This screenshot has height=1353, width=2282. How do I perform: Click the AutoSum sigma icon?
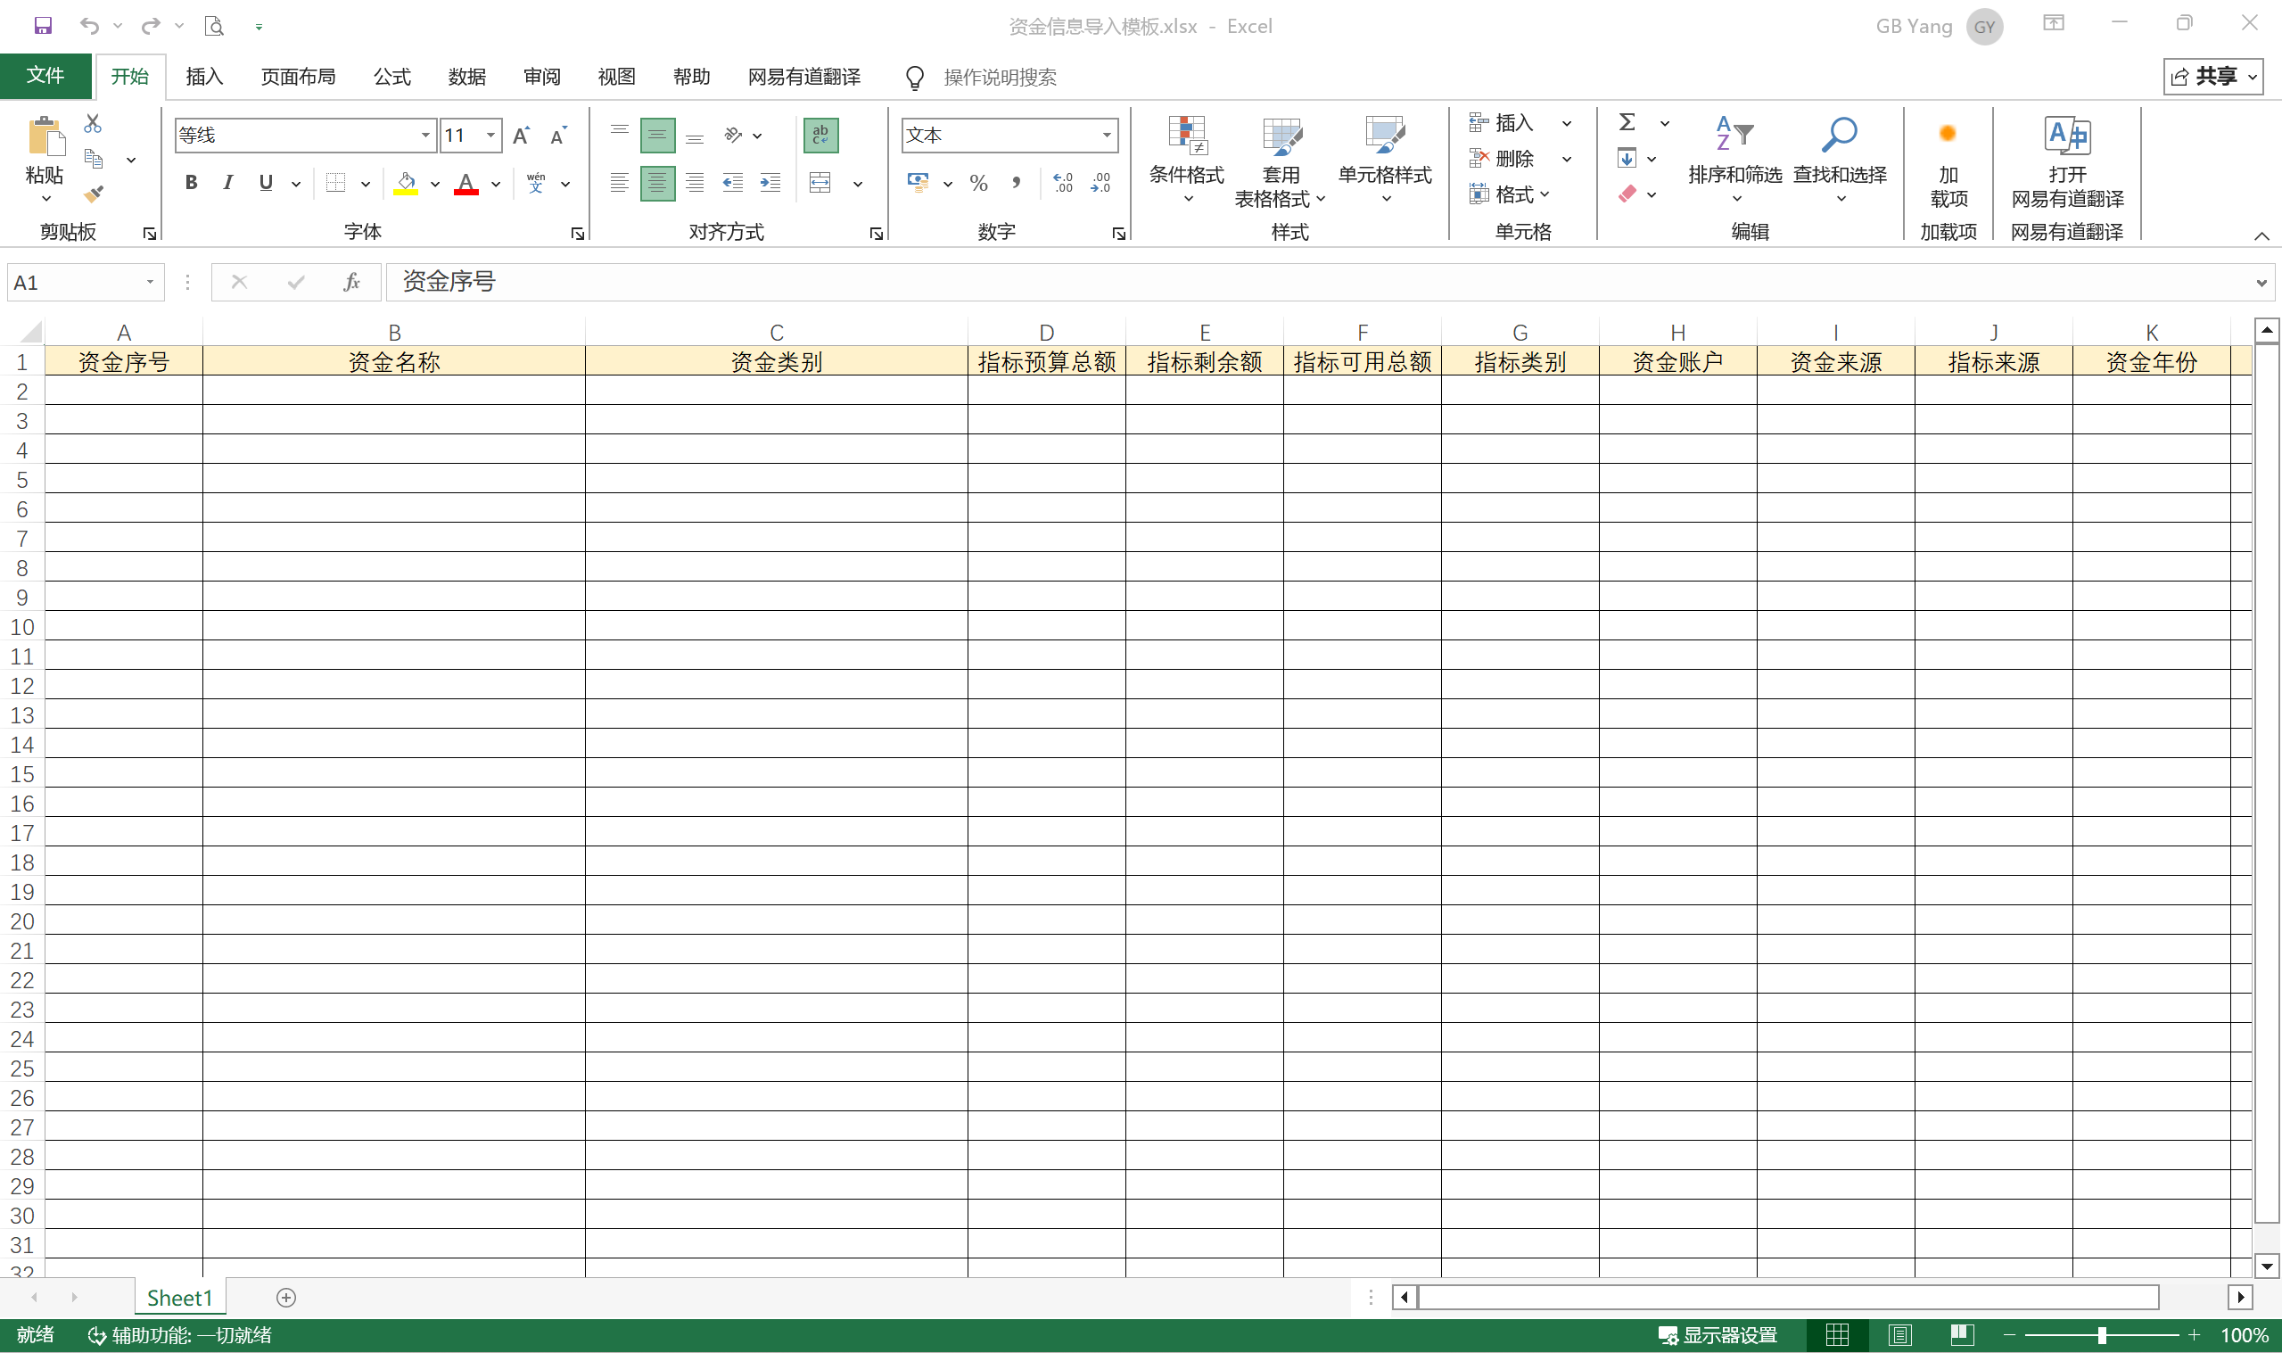(x=1627, y=122)
